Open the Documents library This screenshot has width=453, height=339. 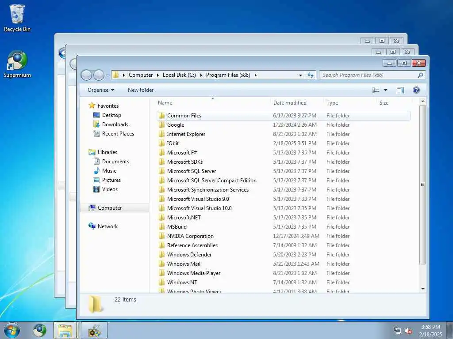pyautogui.click(x=115, y=162)
